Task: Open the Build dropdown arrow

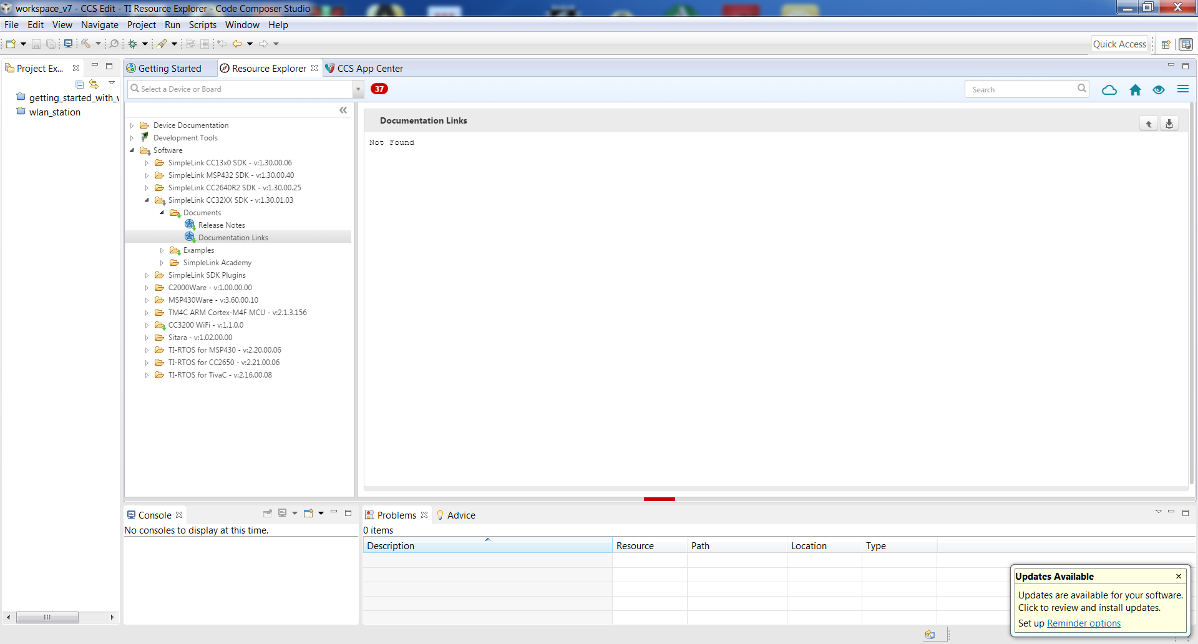Action: (x=98, y=44)
